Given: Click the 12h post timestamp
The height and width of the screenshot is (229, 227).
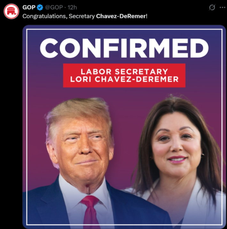Looking at the screenshot, I should pos(72,7).
